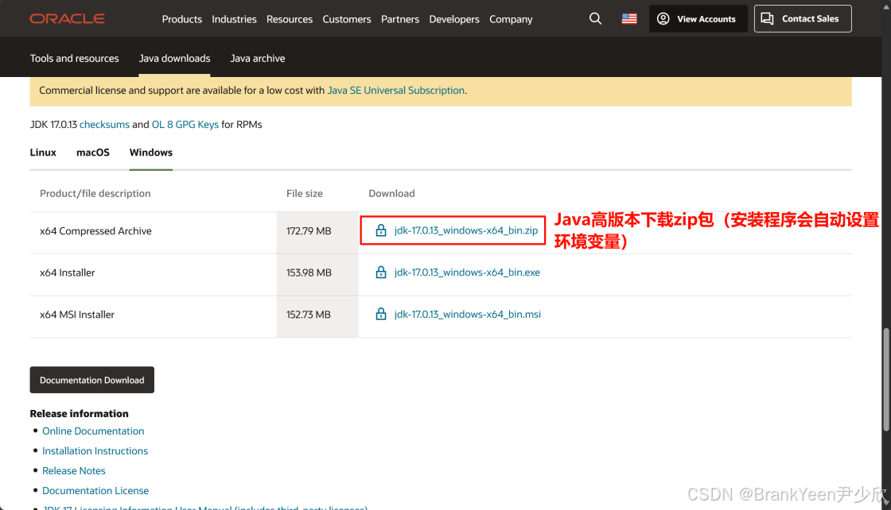Open the Release Notes link
Viewport: 891px width, 510px height.
click(74, 471)
